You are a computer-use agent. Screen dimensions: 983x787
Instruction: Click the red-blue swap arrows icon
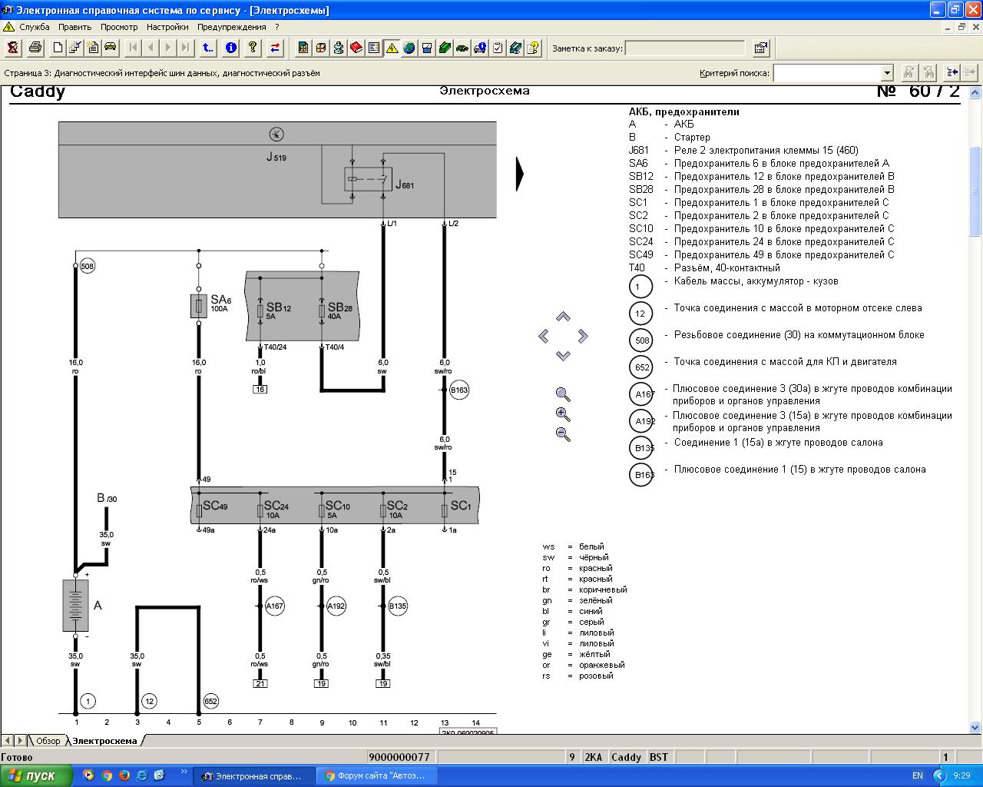[x=275, y=48]
